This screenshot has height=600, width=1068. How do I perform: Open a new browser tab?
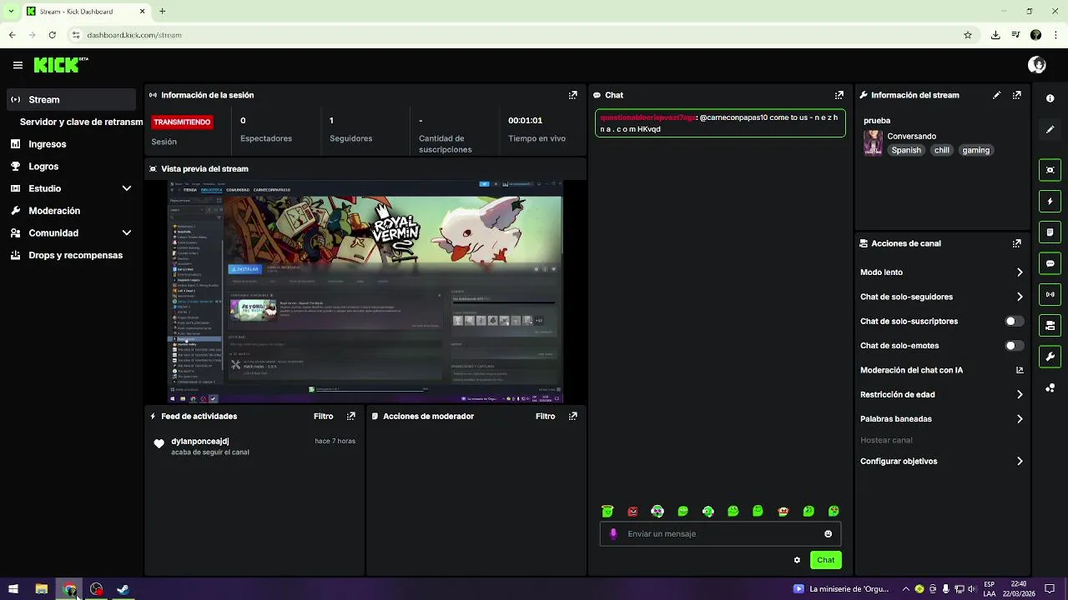tap(163, 12)
